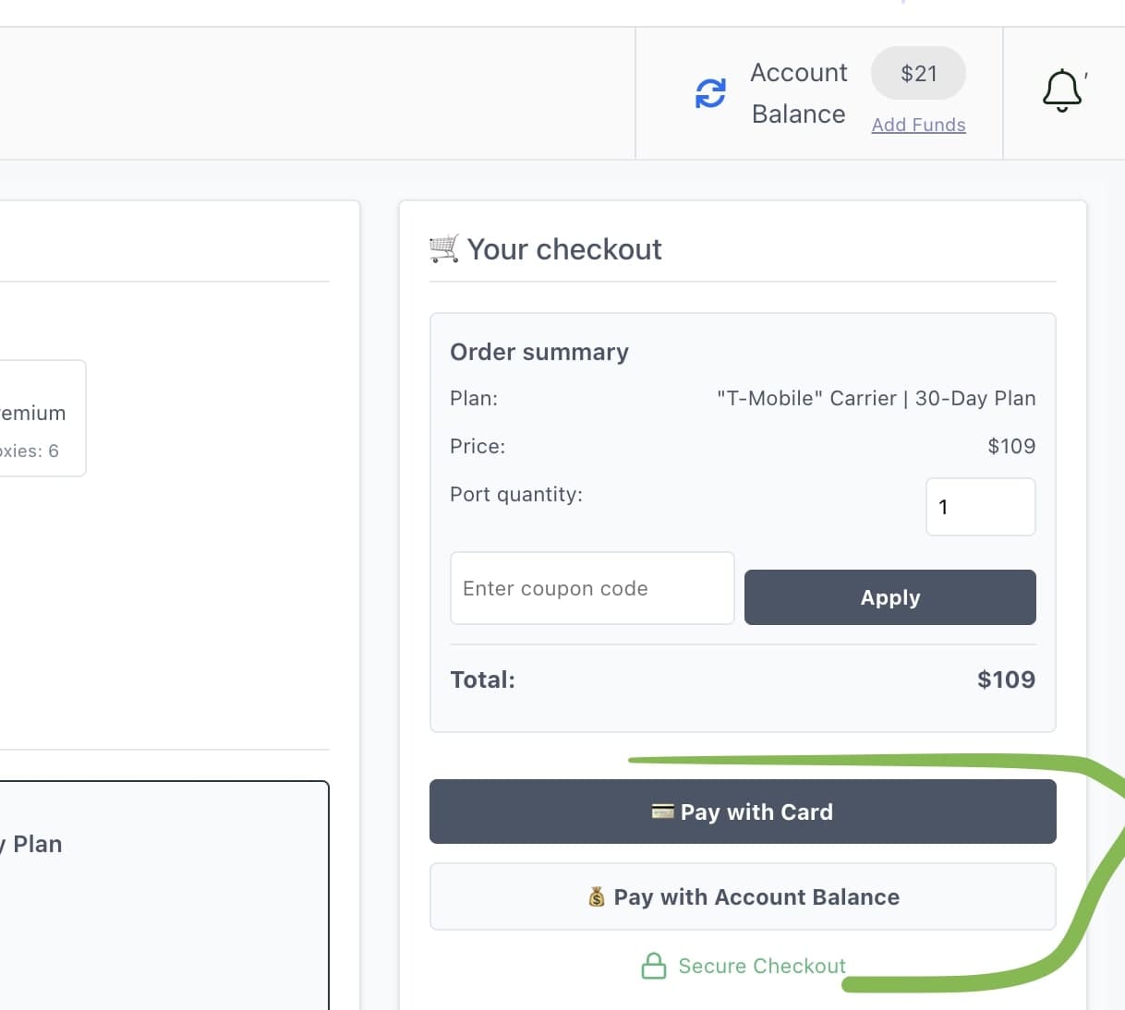Click the $21 balance pill
This screenshot has width=1125, height=1010.
coord(918,73)
